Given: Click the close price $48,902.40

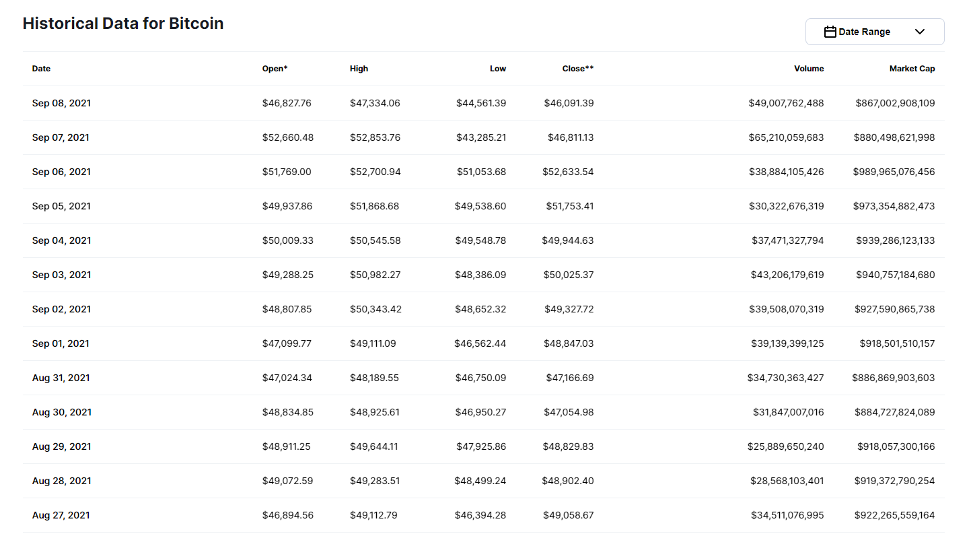Looking at the screenshot, I should pyautogui.click(x=568, y=481).
